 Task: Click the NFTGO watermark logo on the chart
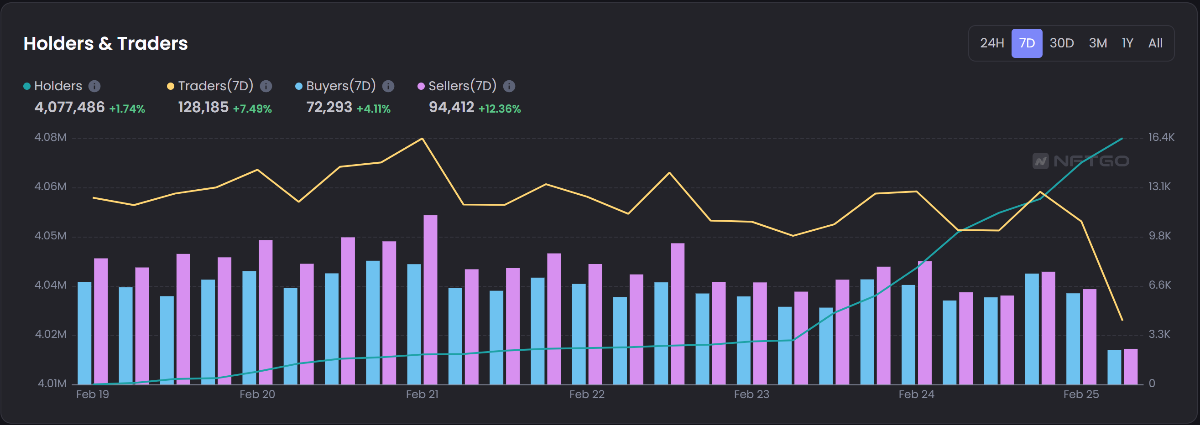1088,161
